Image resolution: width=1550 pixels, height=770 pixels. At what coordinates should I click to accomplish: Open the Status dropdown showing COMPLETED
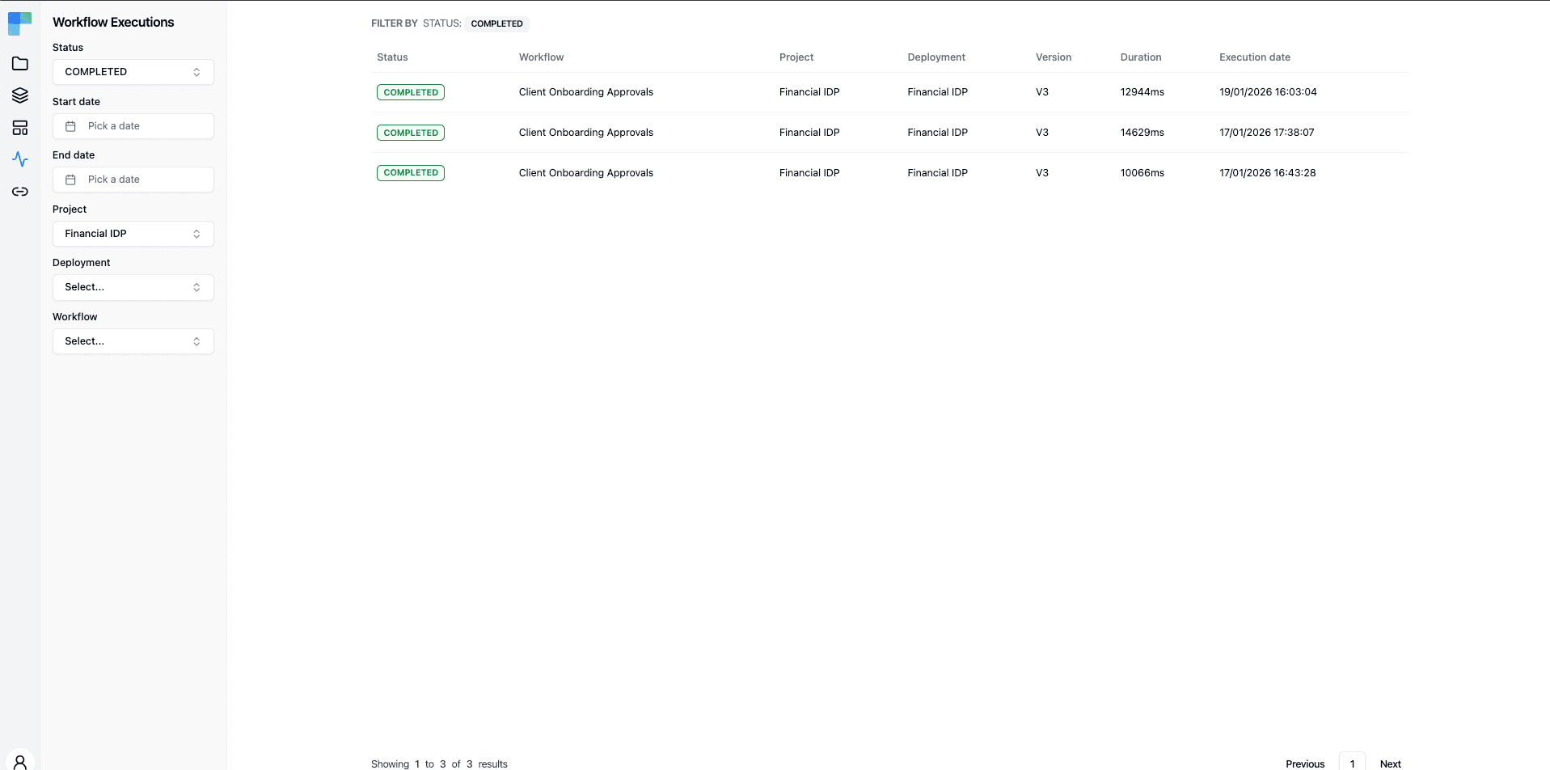pyautogui.click(x=132, y=71)
